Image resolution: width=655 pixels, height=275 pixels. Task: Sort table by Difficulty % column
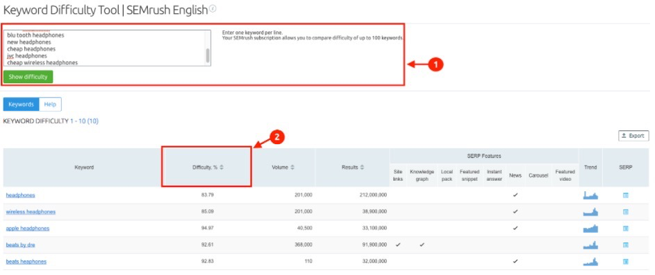click(x=208, y=168)
